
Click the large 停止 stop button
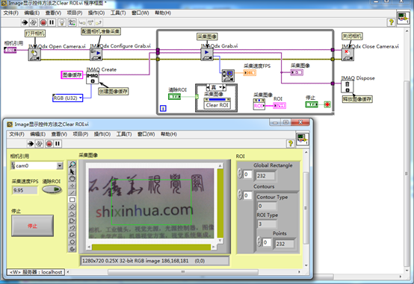[x=32, y=226]
